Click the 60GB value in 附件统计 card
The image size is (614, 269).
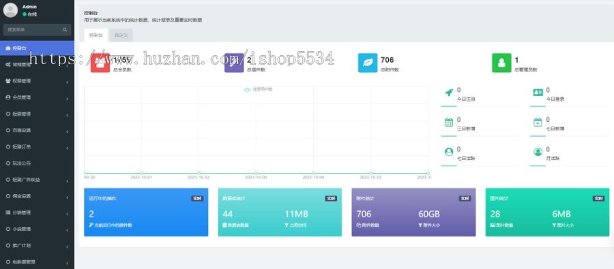[x=429, y=214]
